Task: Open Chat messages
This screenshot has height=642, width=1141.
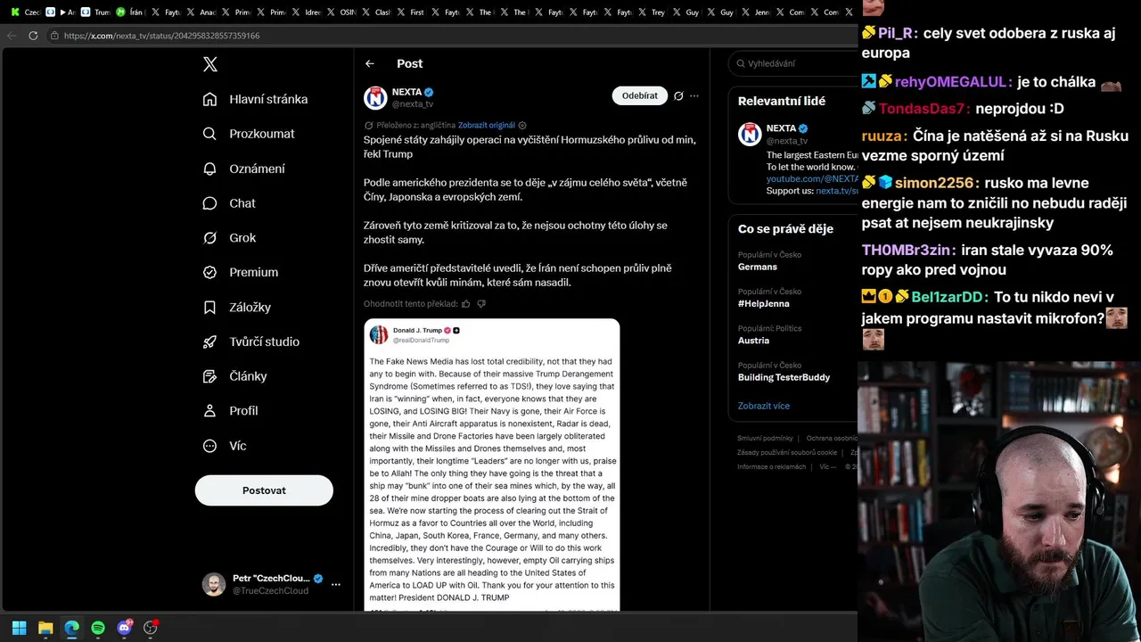Action: [229, 203]
